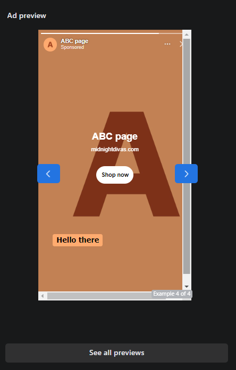Click the ABC page profile avatar
The width and height of the screenshot is (236, 370).
click(x=50, y=45)
